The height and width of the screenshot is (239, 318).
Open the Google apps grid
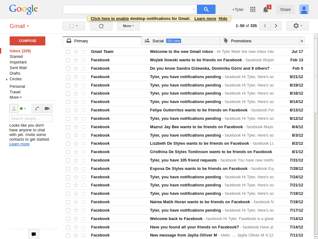[253, 9]
